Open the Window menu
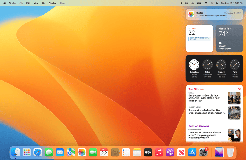The height and width of the screenshot is (160, 246). (52, 3)
